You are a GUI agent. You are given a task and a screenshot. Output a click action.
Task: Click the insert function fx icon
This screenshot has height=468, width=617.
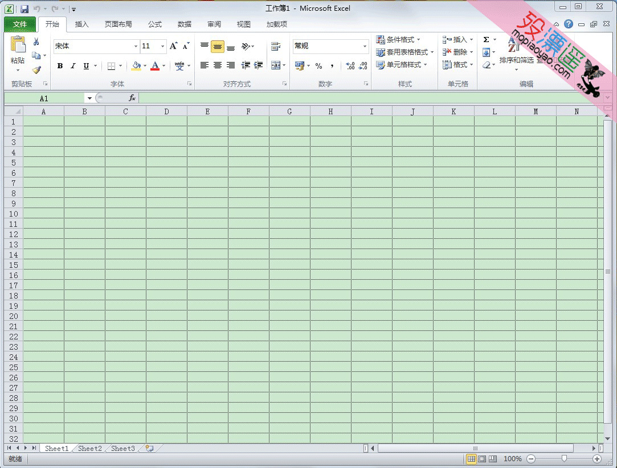[x=132, y=98]
